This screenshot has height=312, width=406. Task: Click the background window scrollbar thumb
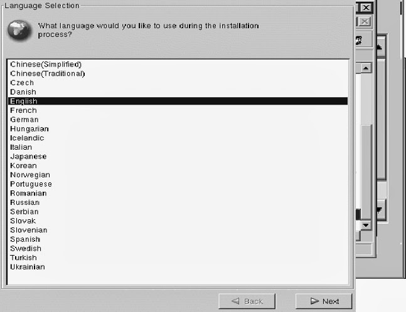tap(366, 172)
